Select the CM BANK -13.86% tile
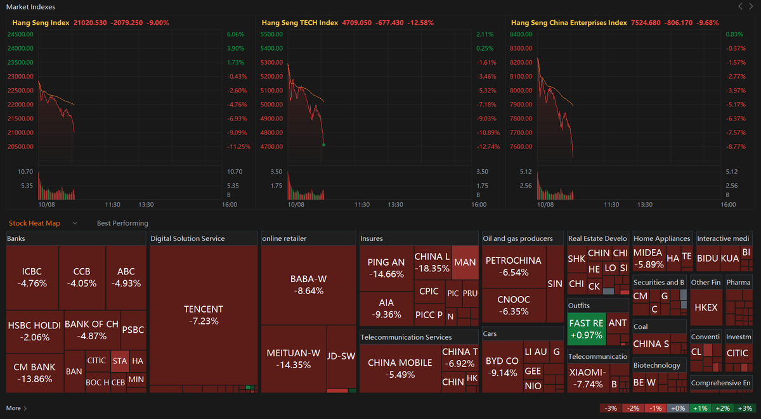 (x=35, y=373)
